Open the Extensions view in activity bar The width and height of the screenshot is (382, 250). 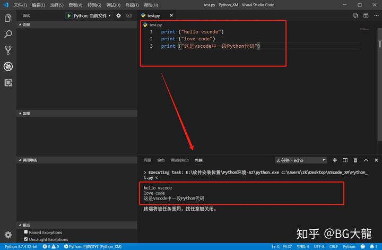click(x=8, y=83)
